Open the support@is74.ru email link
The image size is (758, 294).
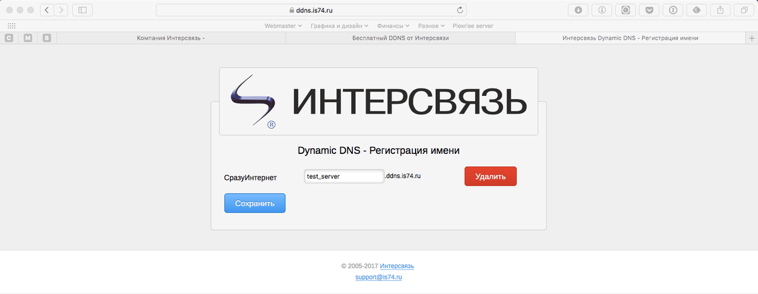pyautogui.click(x=379, y=278)
